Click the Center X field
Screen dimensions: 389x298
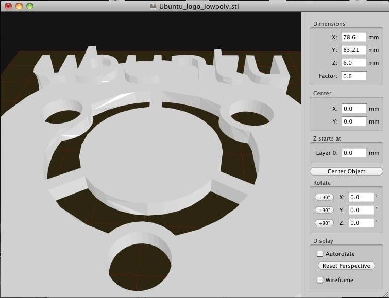pyautogui.click(x=354, y=109)
